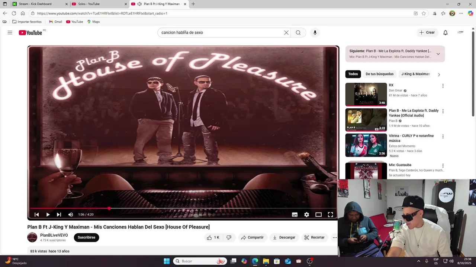Skip to the previous video
Viewport: 476px width, 267px height.
(36, 215)
